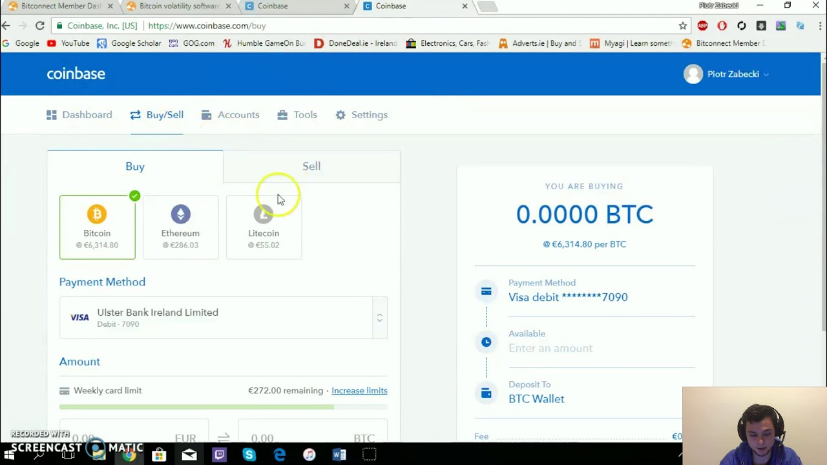The height and width of the screenshot is (465, 827).
Task: Click the Payment Method card icon in summary
Action: [x=487, y=291]
